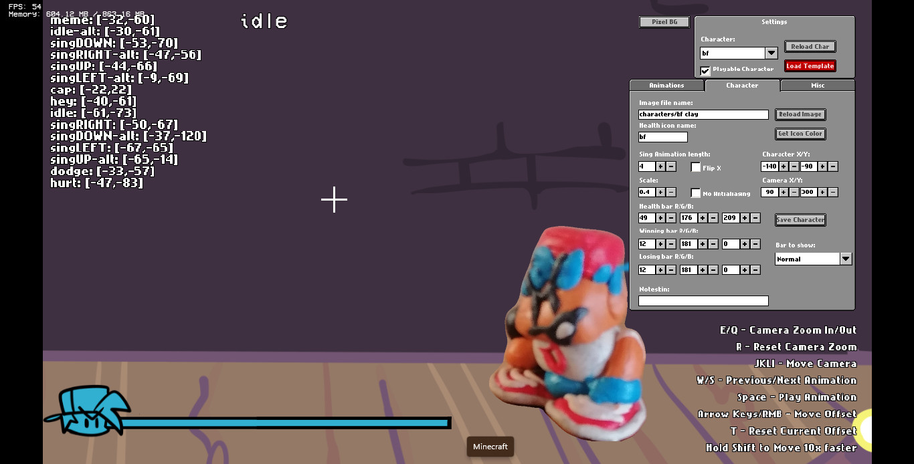914x464 pixels.
Task: Click the Scale value field showing 0.4
Action: click(647, 193)
